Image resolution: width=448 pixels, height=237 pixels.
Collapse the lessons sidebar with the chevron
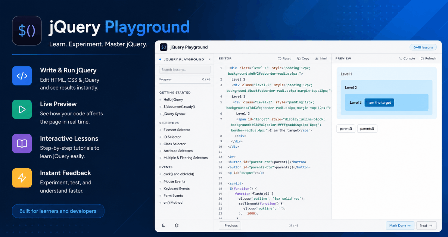[x=209, y=59]
